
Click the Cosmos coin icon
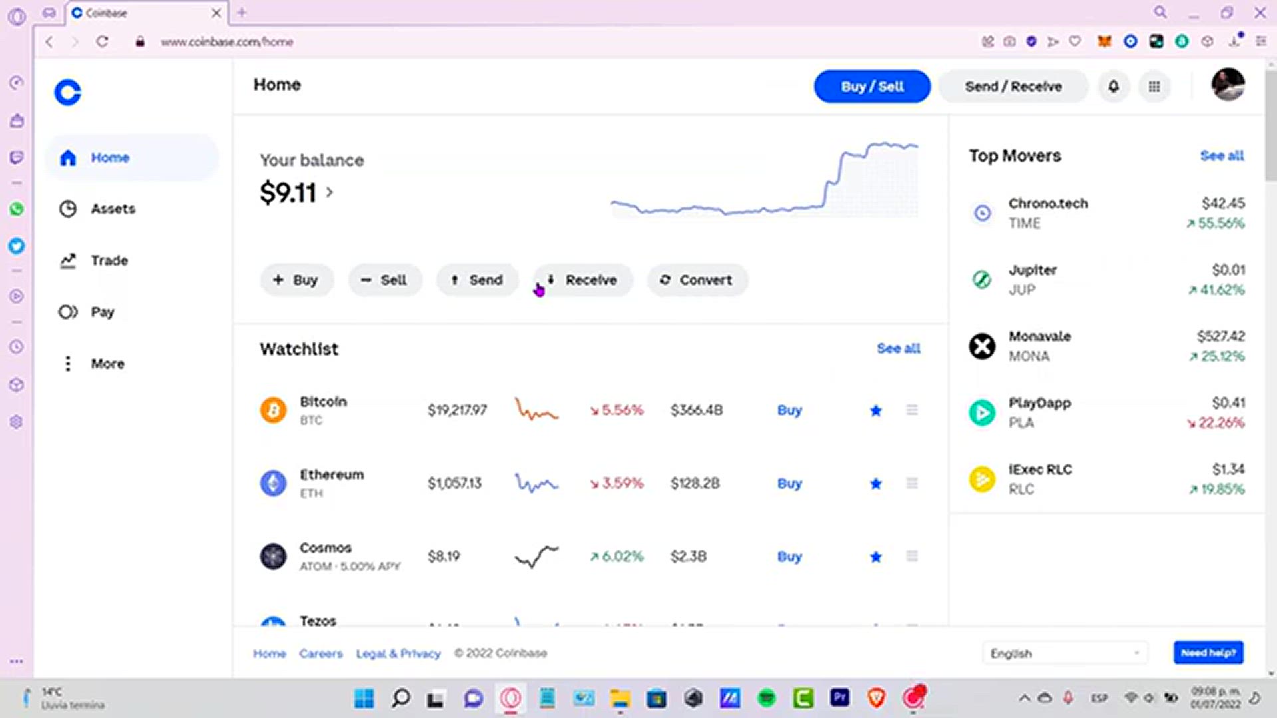click(273, 556)
